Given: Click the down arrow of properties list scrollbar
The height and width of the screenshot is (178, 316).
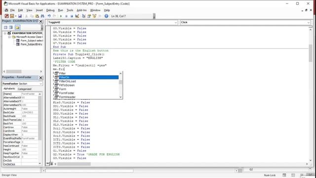Looking at the screenshot, I should [39, 164].
